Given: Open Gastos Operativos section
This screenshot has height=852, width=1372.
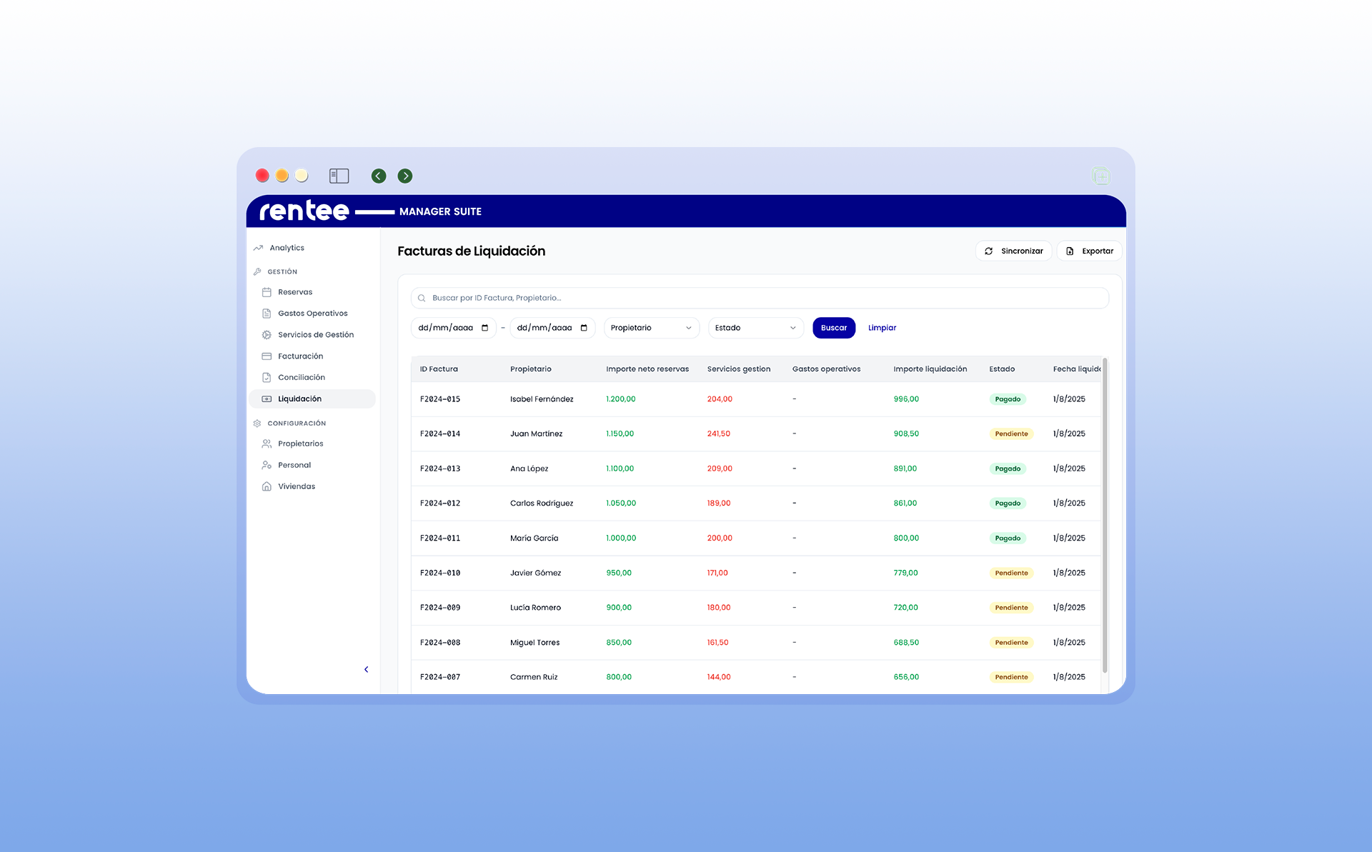Looking at the screenshot, I should [x=312, y=314].
